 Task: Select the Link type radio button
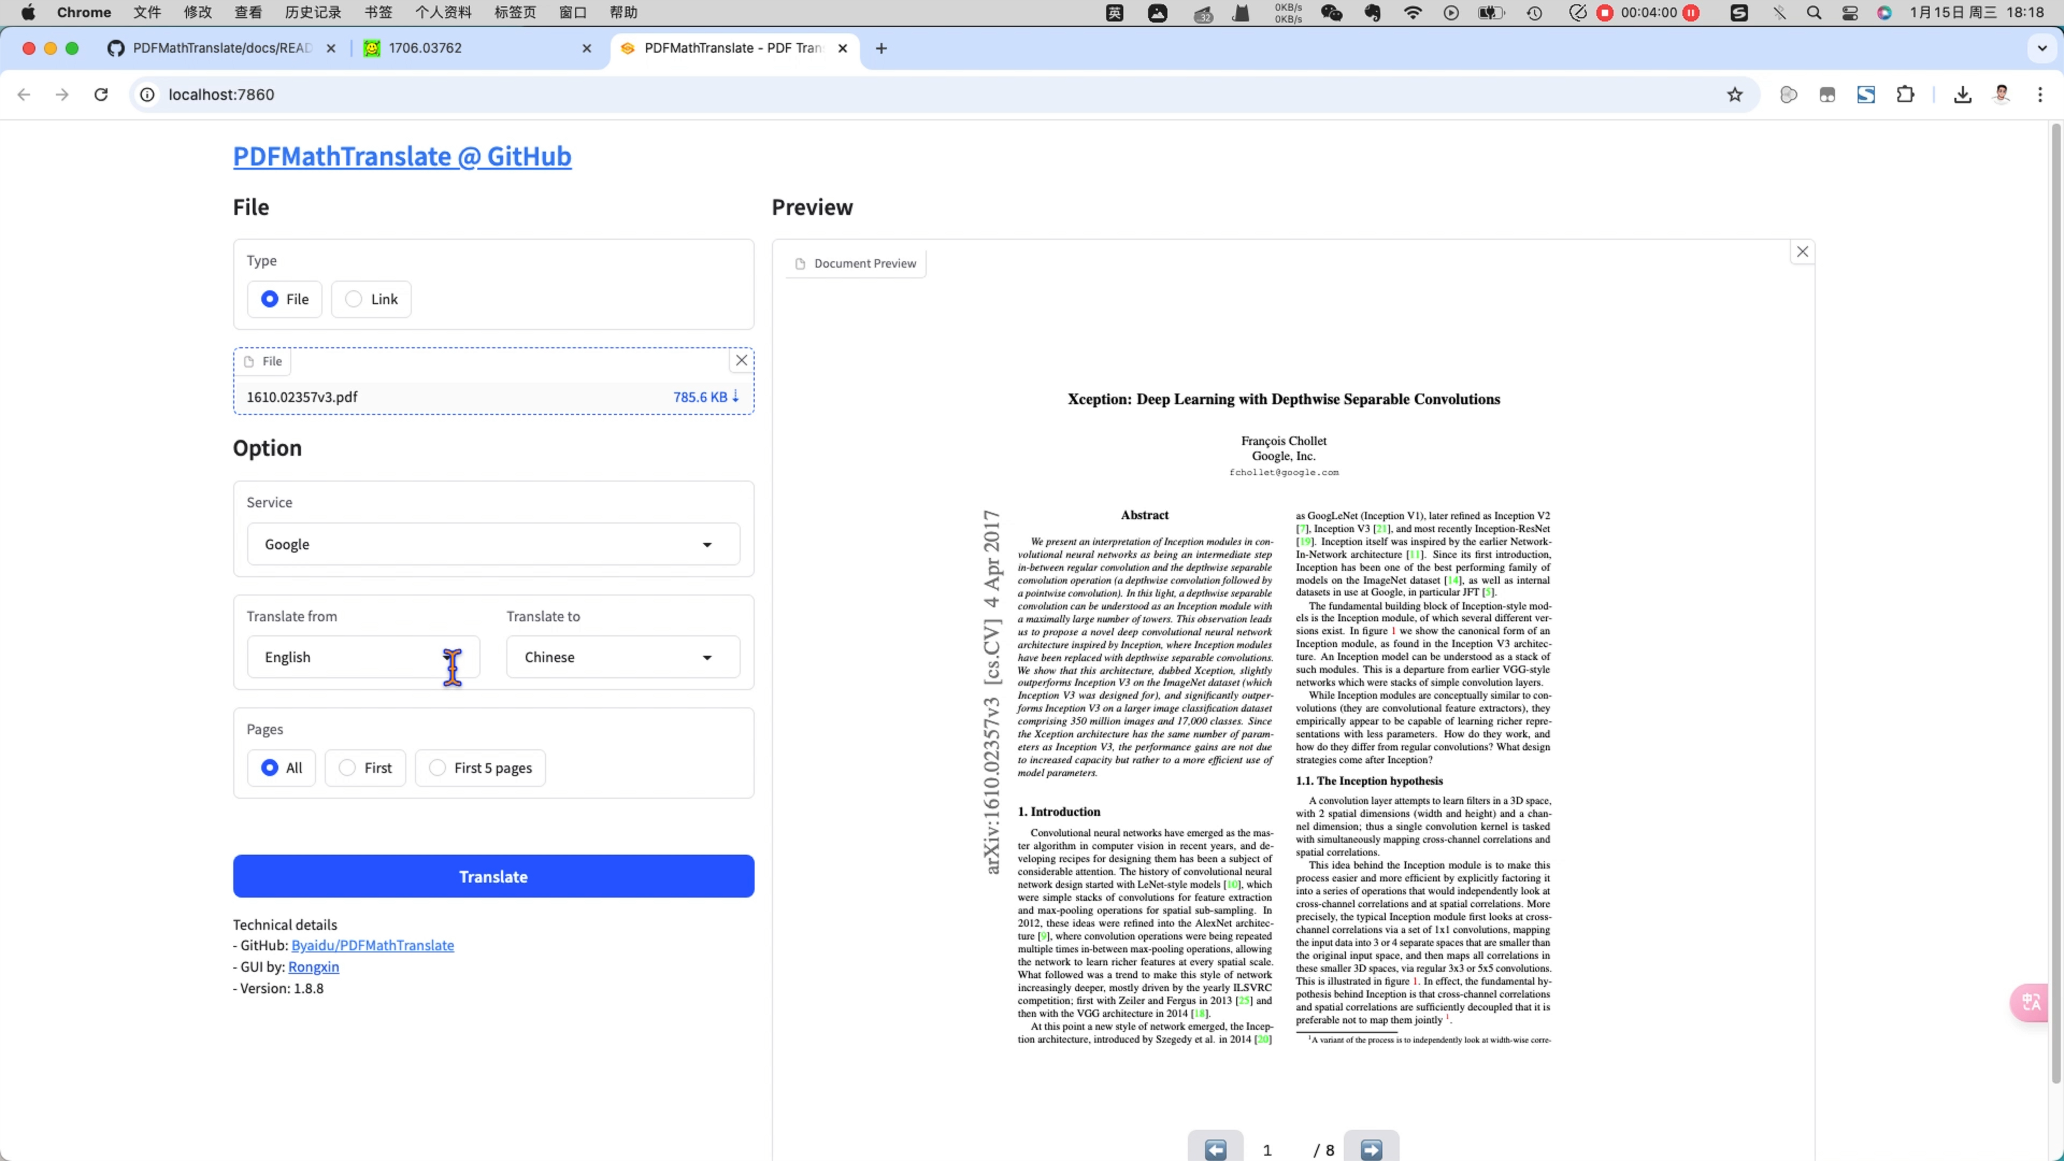coord(371,299)
